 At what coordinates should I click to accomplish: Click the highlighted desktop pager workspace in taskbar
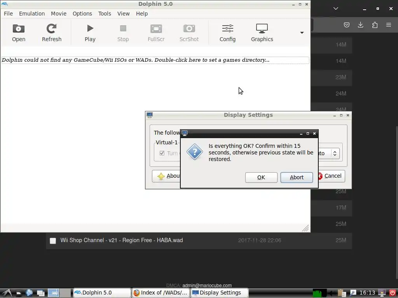(53, 293)
